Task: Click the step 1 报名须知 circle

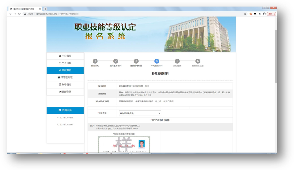Action: (95, 61)
